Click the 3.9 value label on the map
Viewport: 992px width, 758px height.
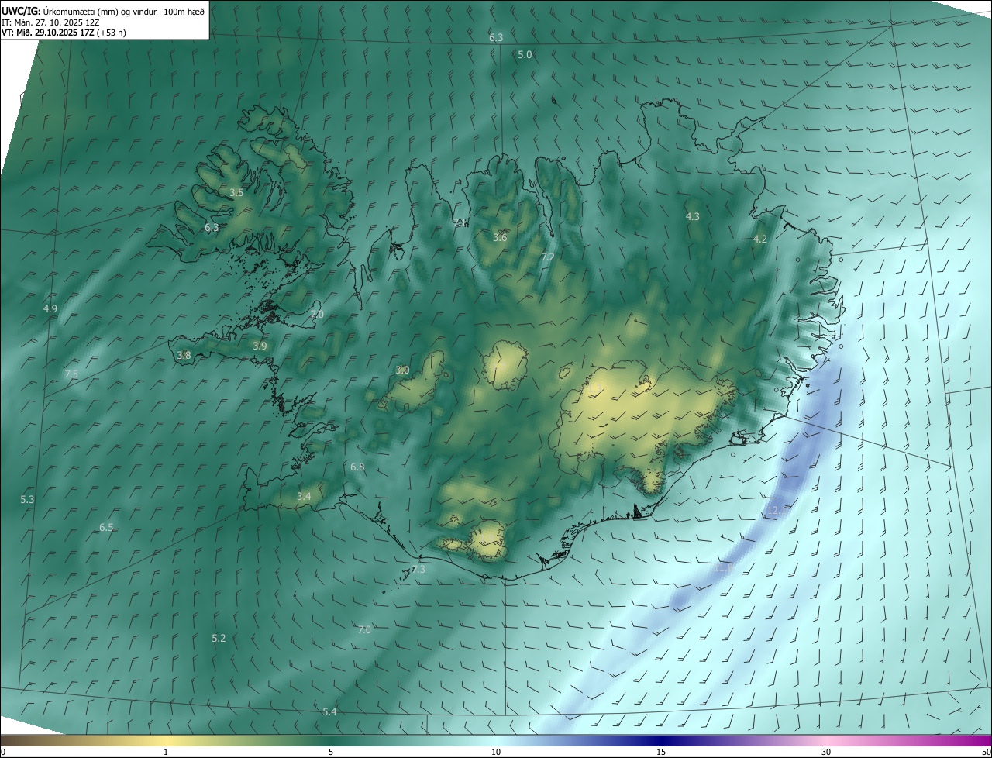[x=260, y=346]
